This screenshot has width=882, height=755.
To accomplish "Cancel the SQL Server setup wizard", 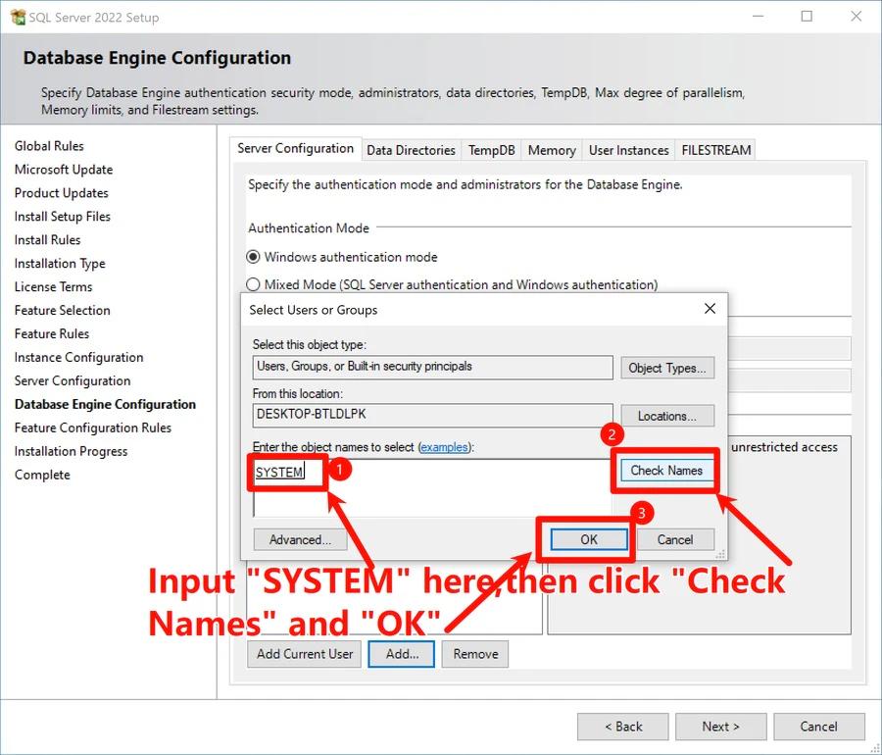I will (x=818, y=727).
